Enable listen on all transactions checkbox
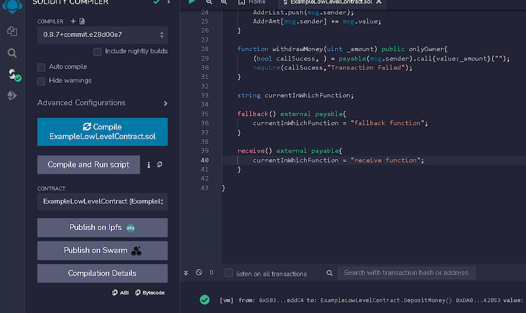The width and height of the screenshot is (526, 313). (x=229, y=273)
